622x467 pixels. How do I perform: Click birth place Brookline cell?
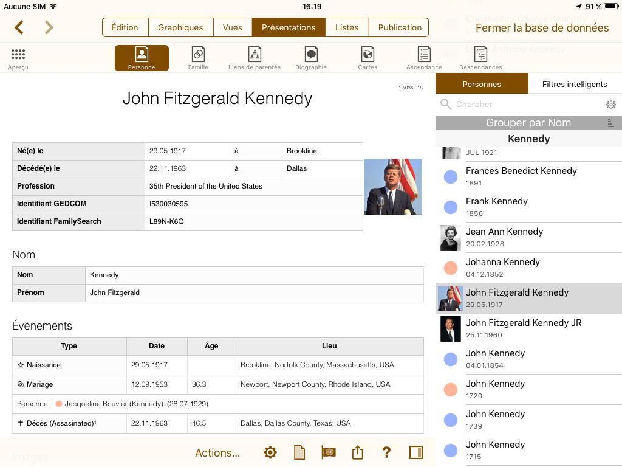point(322,151)
